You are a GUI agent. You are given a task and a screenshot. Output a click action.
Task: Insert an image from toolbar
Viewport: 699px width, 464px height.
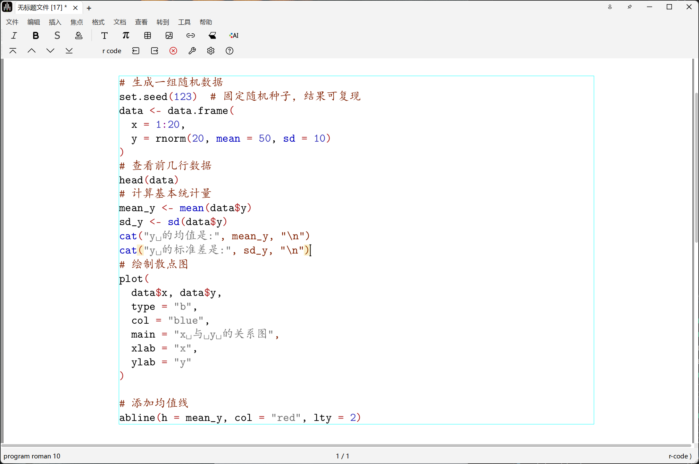pyautogui.click(x=169, y=35)
